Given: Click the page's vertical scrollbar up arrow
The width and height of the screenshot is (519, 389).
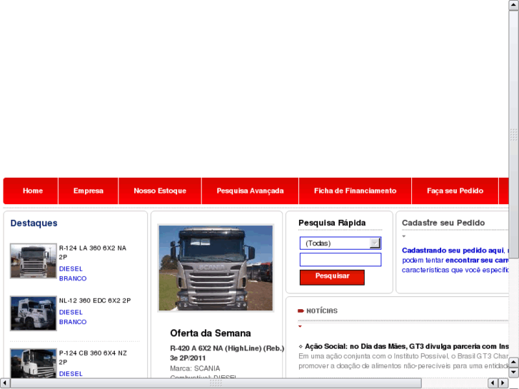Looking at the screenshot, I should (513, 5).
